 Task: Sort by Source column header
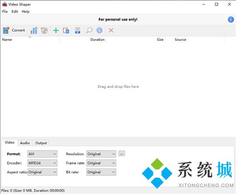(x=195, y=40)
